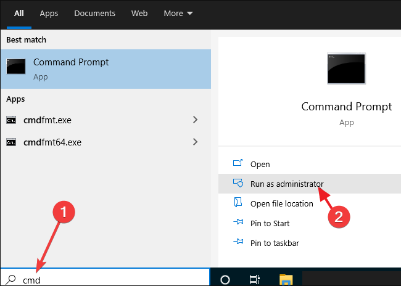Click the cmdfmt.exe app icon
The width and height of the screenshot is (401, 286).
click(11, 120)
